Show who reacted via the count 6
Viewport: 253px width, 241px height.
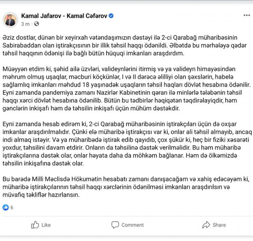point(12,208)
